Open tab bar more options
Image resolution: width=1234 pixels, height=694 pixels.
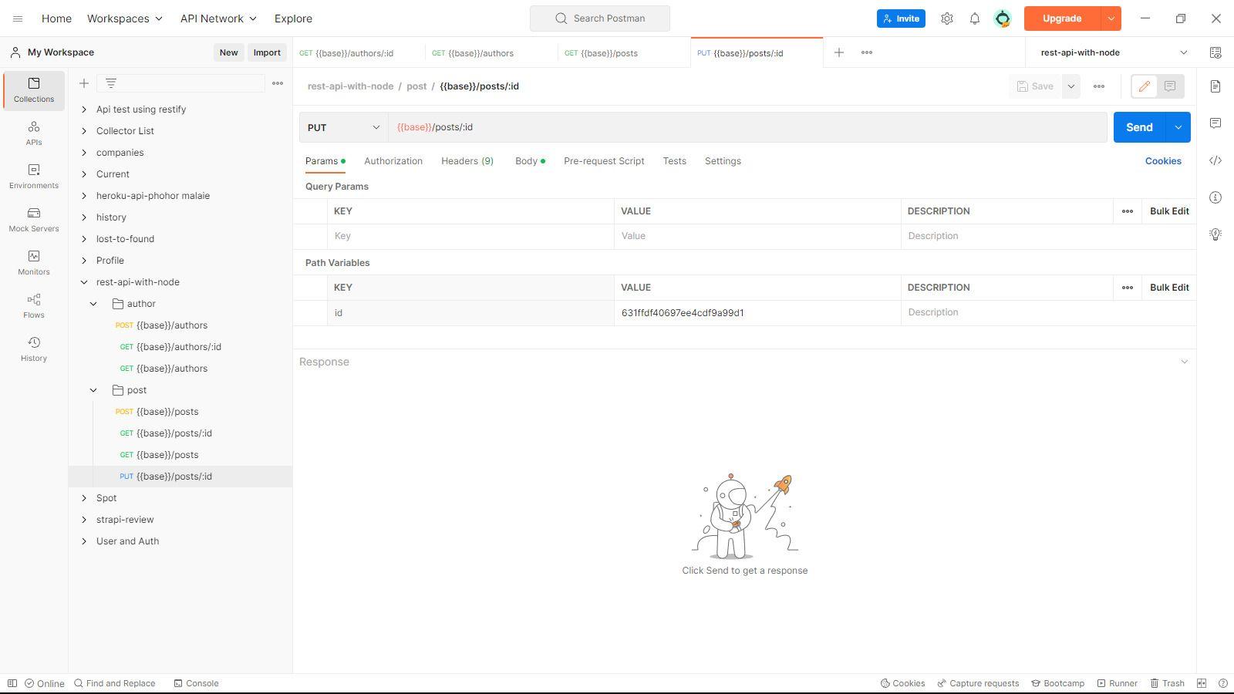867,52
